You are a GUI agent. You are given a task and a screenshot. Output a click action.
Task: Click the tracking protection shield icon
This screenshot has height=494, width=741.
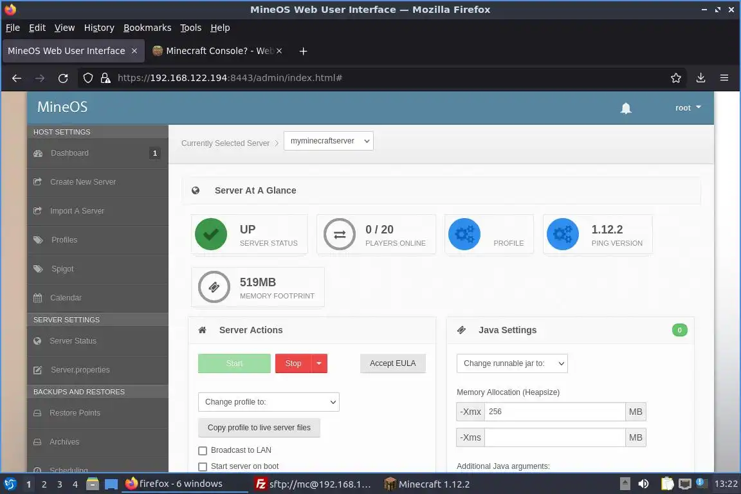88,78
